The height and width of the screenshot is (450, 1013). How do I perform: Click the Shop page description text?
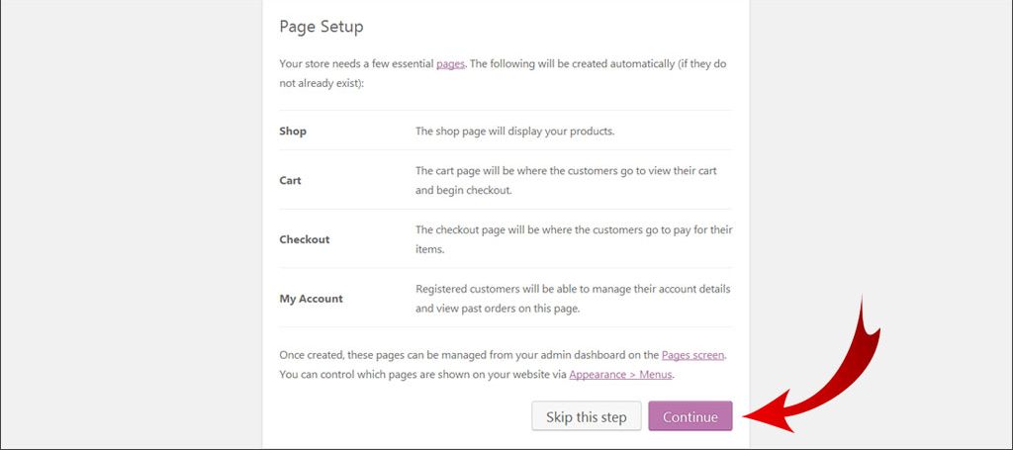[514, 131]
